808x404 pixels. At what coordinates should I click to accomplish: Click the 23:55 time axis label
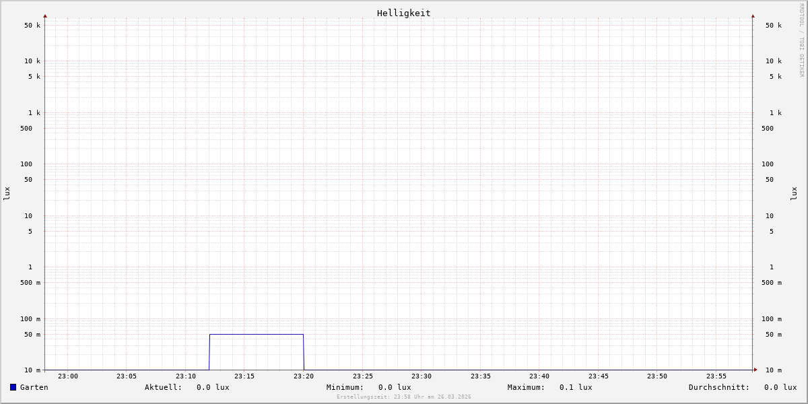click(716, 376)
